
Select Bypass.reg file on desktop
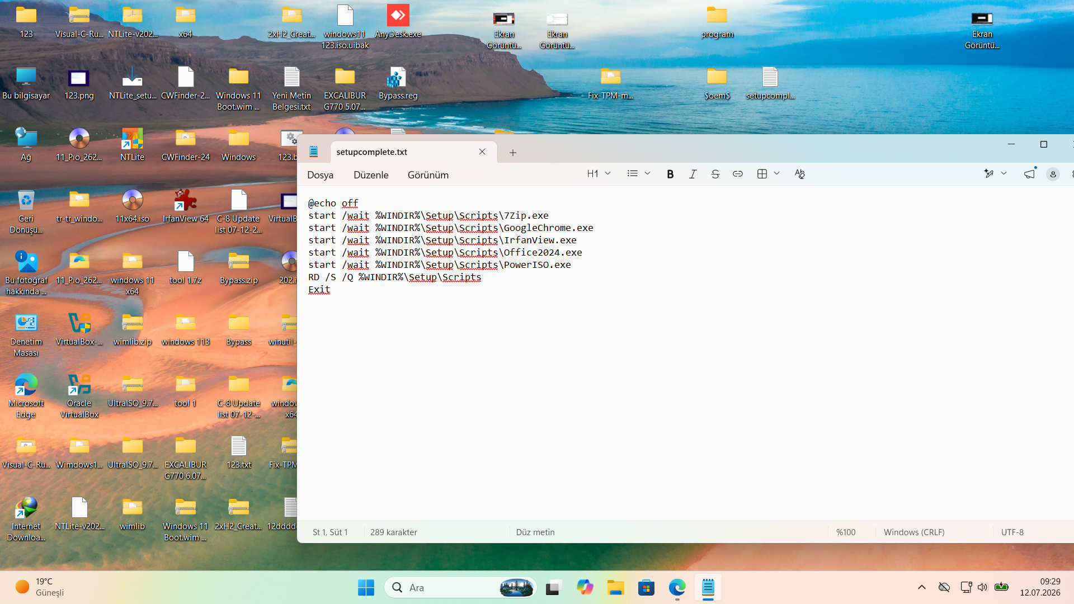pyautogui.click(x=398, y=83)
